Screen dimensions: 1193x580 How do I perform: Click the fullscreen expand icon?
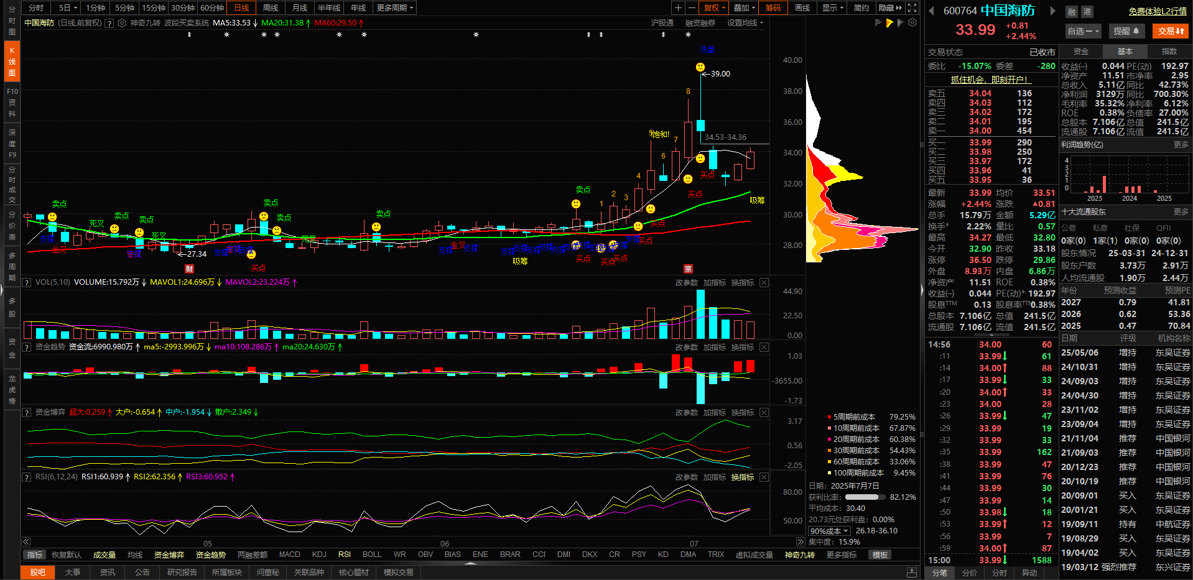(x=912, y=8)
